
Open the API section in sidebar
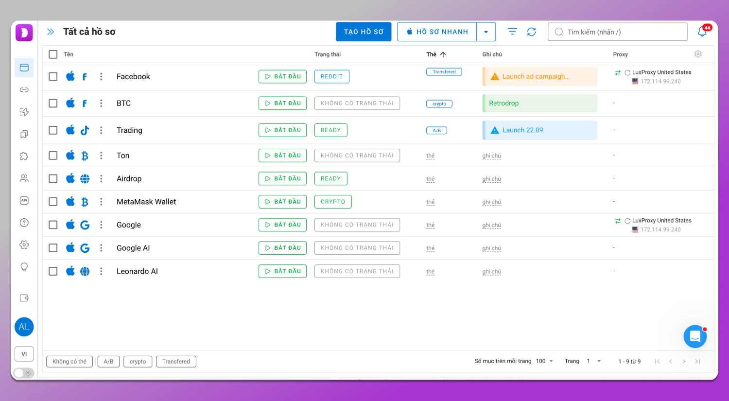24,200
